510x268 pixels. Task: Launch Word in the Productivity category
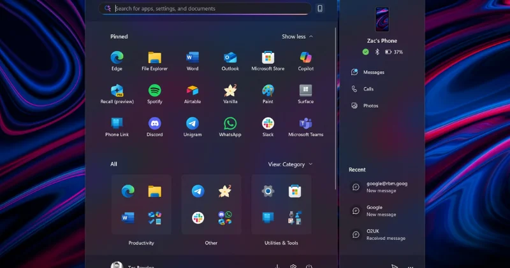[128, 218]
